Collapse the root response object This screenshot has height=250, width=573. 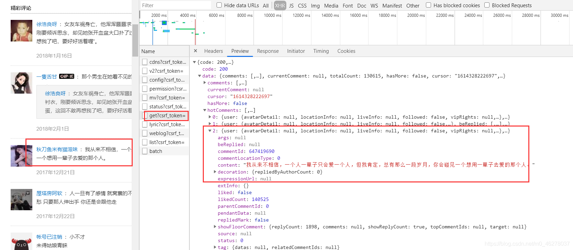195,62
